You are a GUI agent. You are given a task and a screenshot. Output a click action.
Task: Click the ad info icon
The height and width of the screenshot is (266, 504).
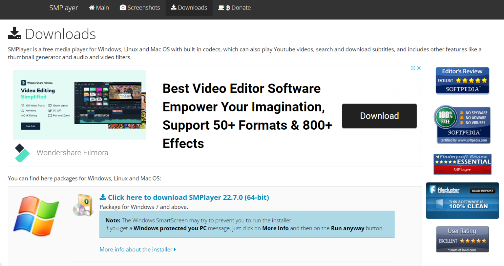[413, 68]
